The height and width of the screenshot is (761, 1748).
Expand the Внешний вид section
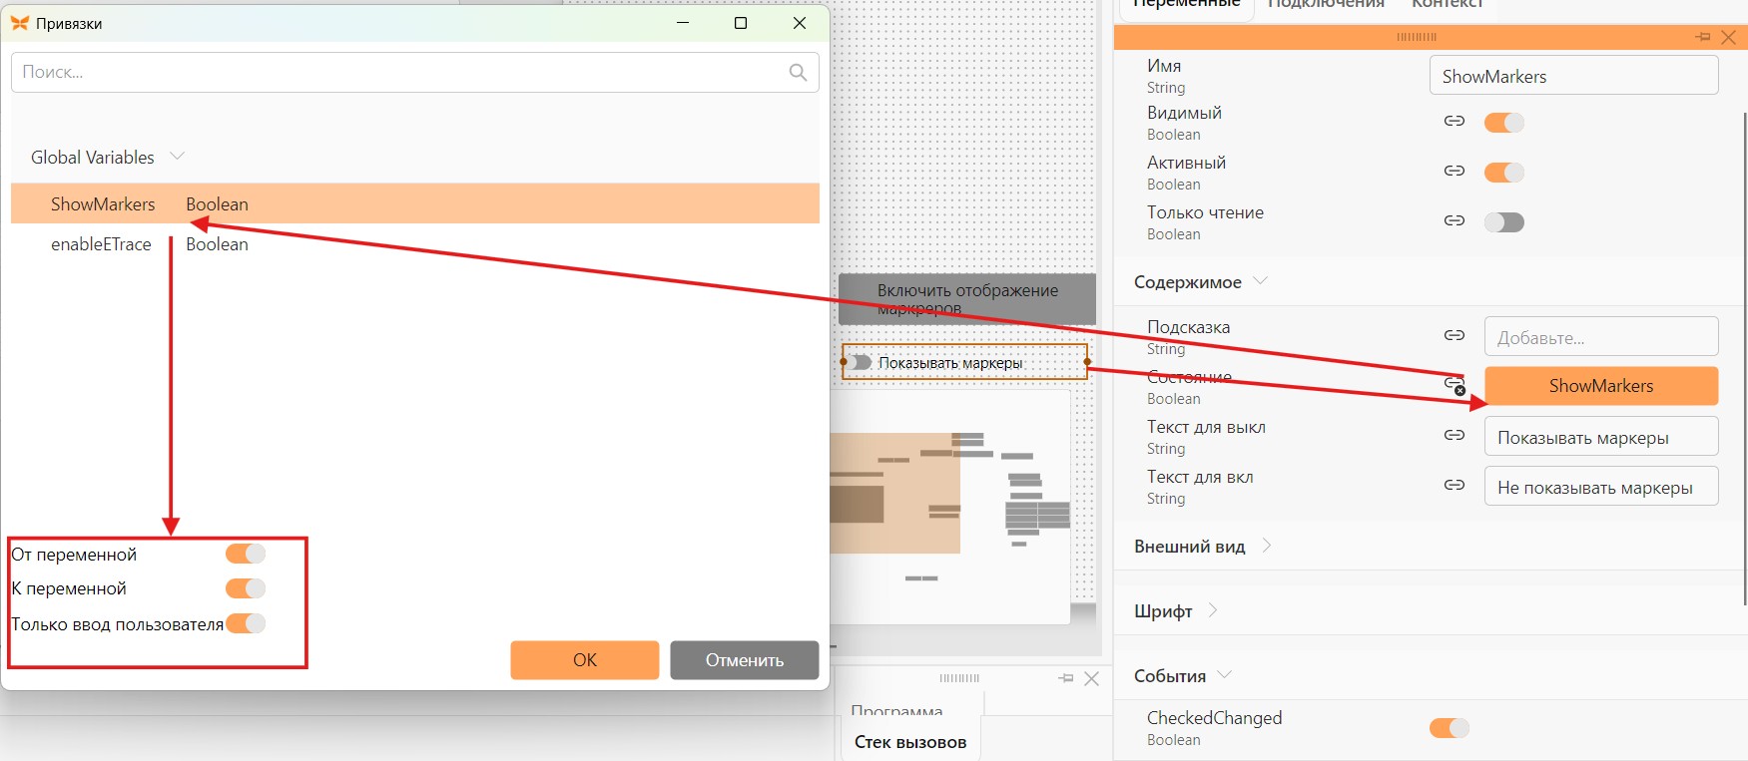point(1267,546)
